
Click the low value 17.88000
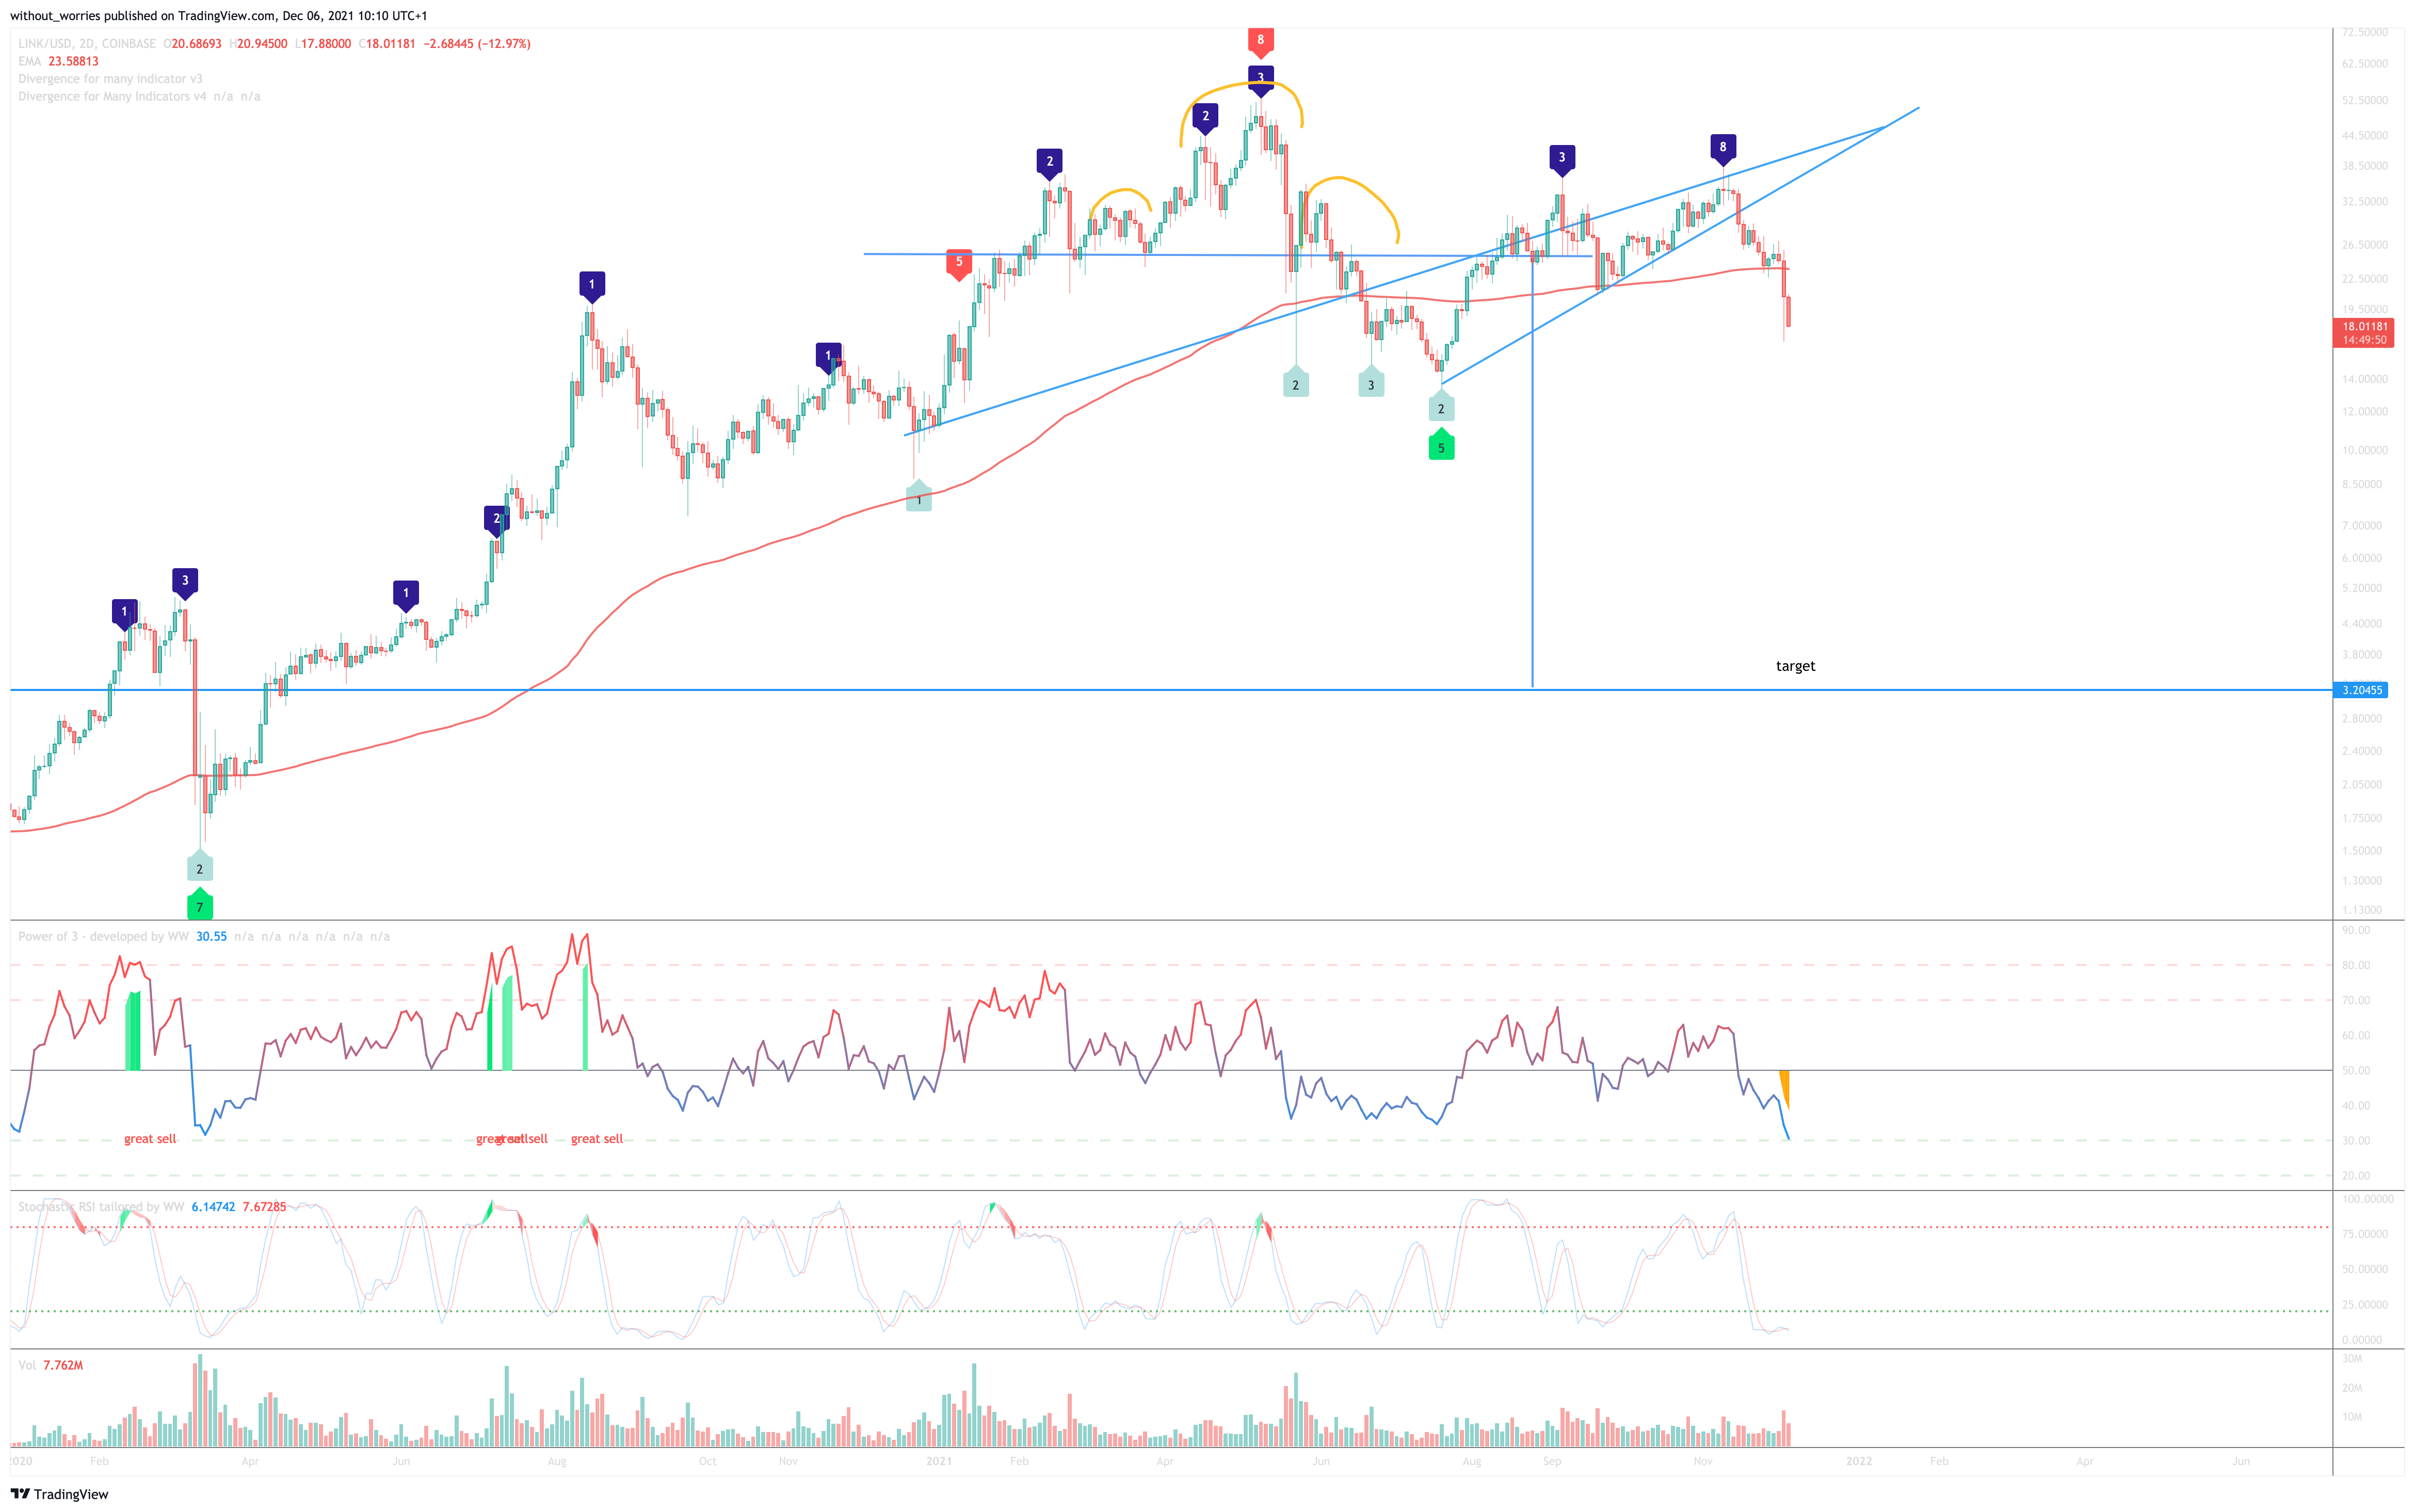point(326,44)
